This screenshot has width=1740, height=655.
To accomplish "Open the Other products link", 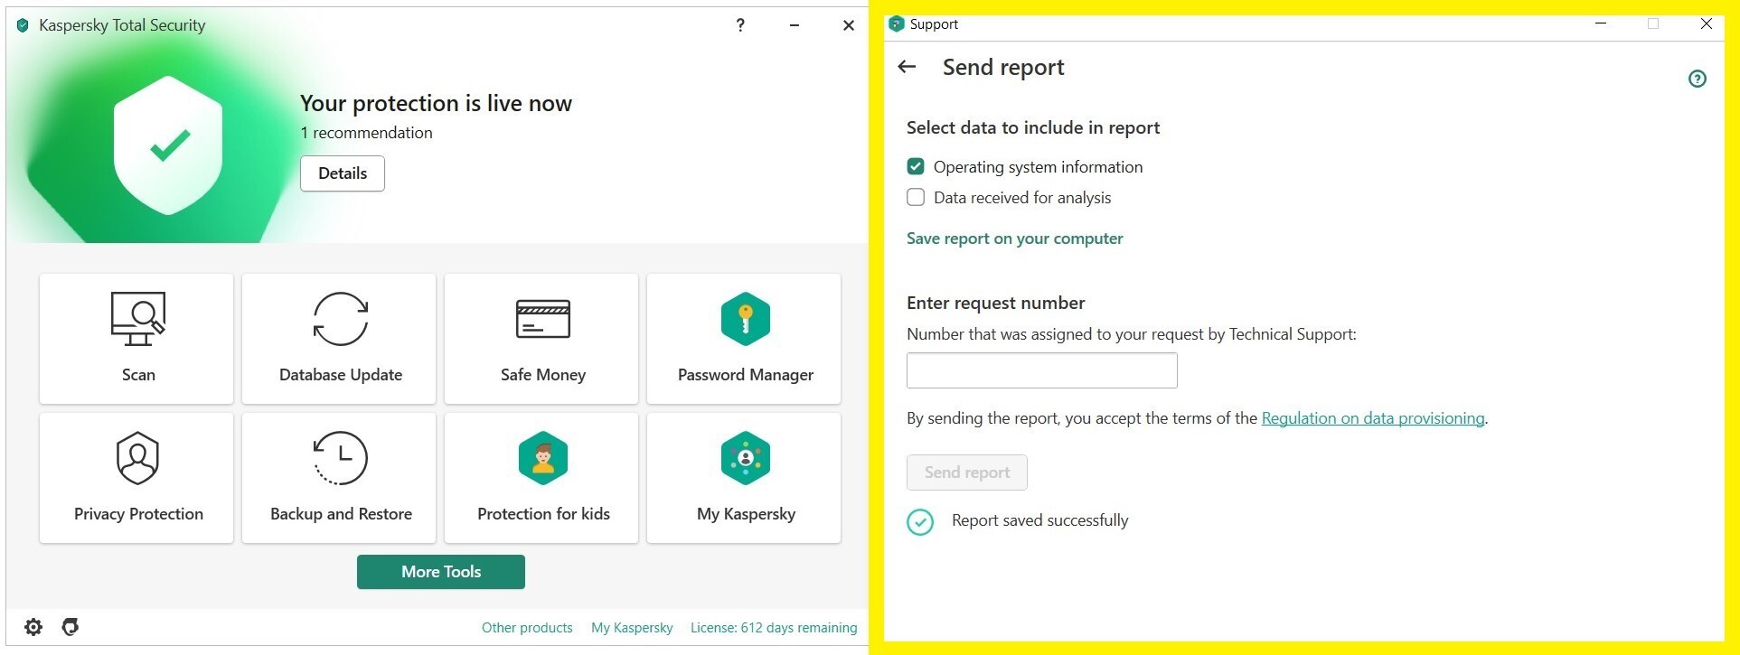I will 527,628.
